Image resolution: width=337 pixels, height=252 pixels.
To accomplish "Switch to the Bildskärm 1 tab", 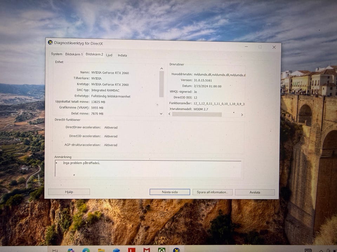I will 74,54.
